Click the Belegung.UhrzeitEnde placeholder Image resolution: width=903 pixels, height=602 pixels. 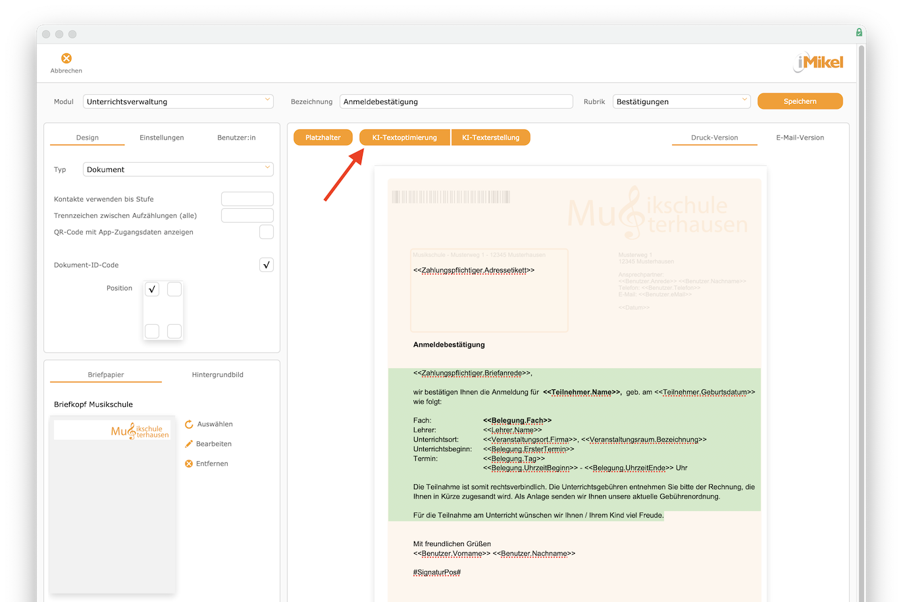(629, 468)
